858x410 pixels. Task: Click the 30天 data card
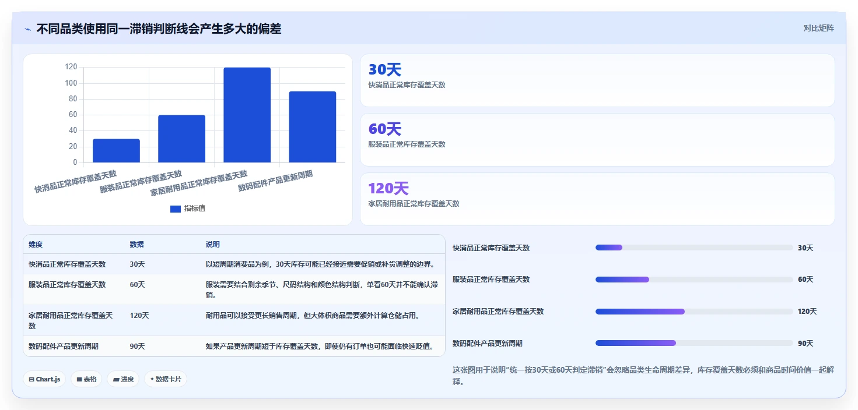(x=597, y=80)
